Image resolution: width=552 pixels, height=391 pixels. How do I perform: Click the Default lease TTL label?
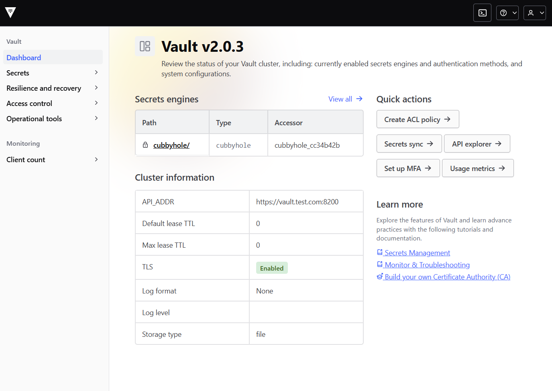169,224
